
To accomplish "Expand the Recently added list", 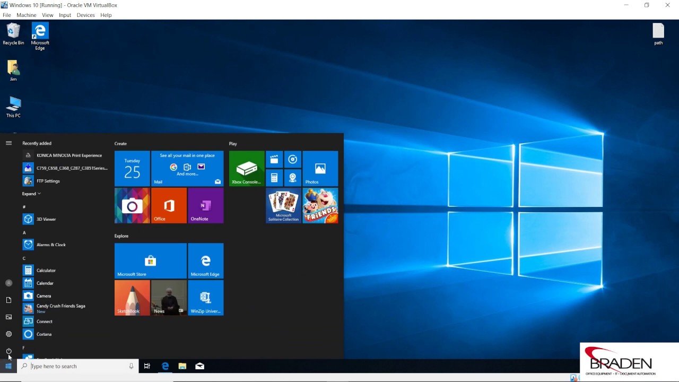I will pos(31,194).
